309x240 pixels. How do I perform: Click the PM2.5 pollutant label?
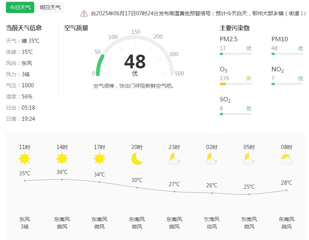tap(229, 39)
